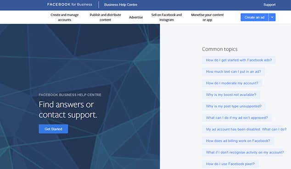Screen dimensions: 291x169
Task: Open Create and manage accounts menu
Action: click(64, 17)
